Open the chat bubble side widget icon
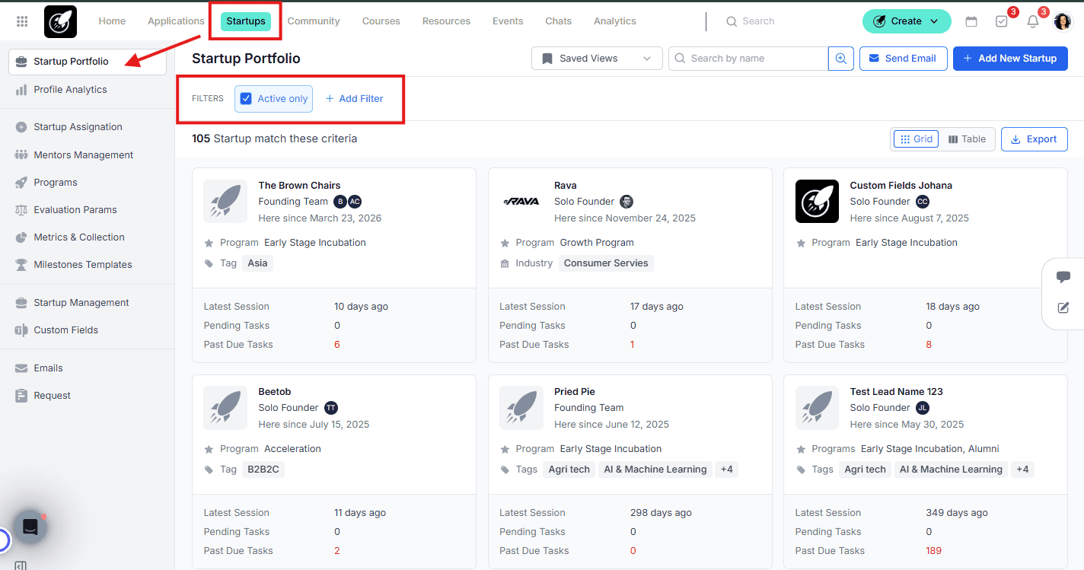The width and height of the screenshot is (1084, 570). click(1063, 277)
